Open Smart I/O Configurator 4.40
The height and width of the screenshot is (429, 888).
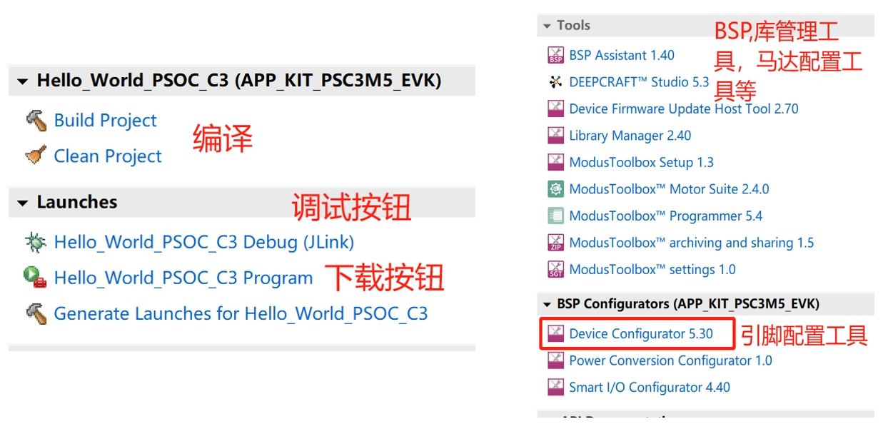pyautogui.click(x=649, y=388)
